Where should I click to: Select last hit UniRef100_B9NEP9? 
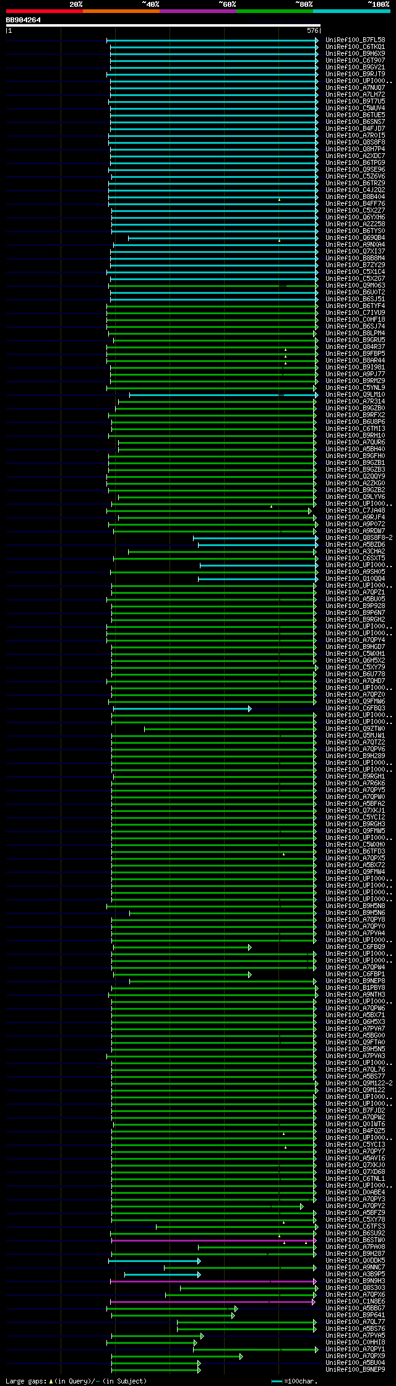(355, 1370)
